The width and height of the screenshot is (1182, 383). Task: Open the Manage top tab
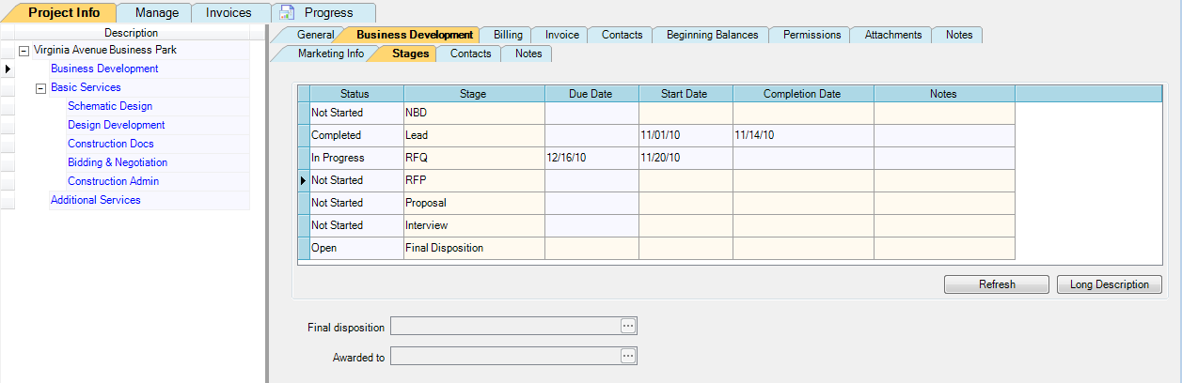point(157,13)
